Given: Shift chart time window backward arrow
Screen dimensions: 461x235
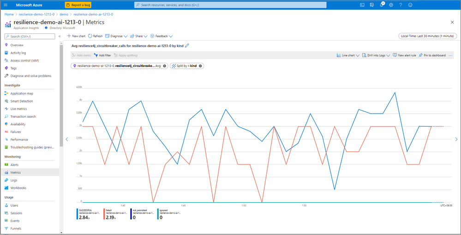Looking at the screenshot, I should (67, 139).
